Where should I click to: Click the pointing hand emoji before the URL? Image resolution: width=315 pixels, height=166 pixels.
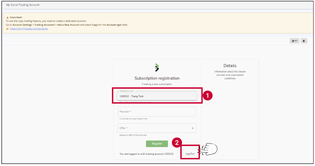click(x=7, y=29)
